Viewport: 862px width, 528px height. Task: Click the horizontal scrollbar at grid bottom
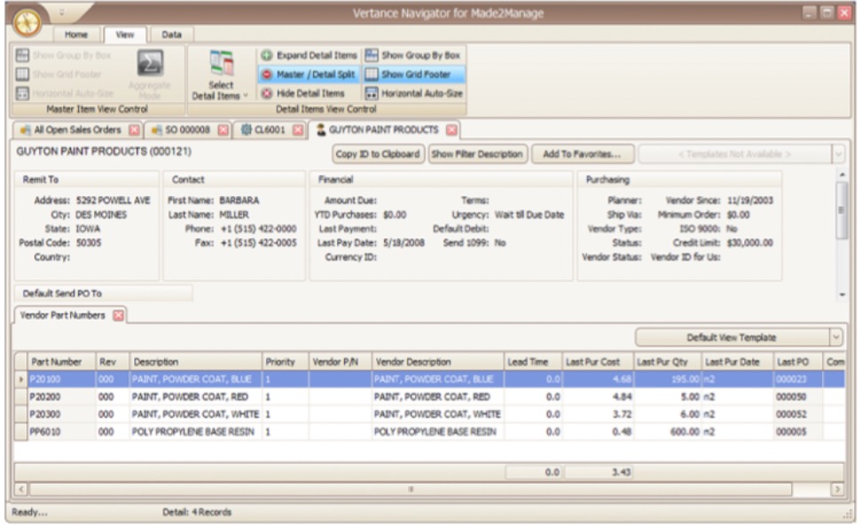click(x=411, y=489)
